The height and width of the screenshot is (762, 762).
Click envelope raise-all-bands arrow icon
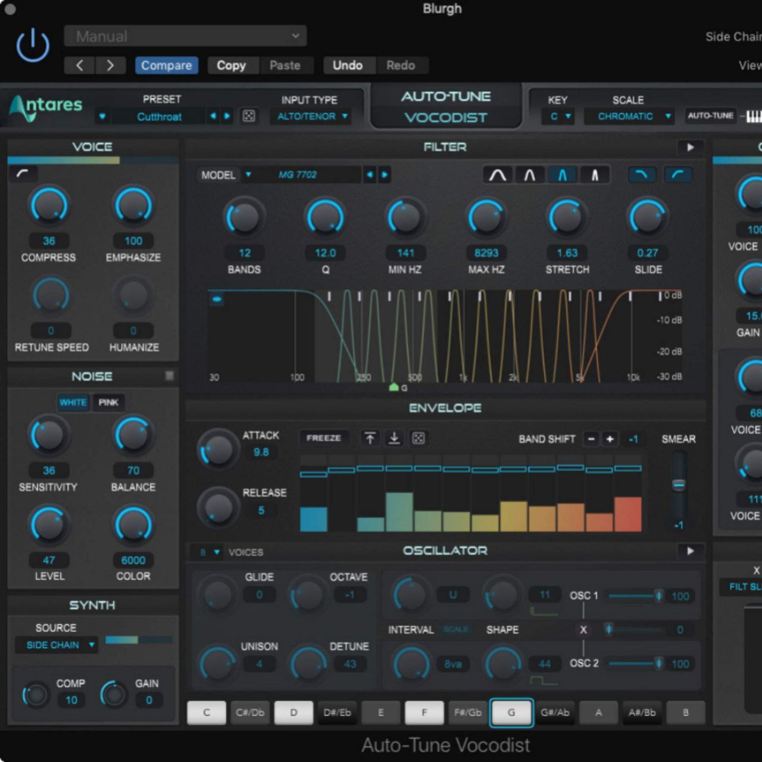(370, 438)
